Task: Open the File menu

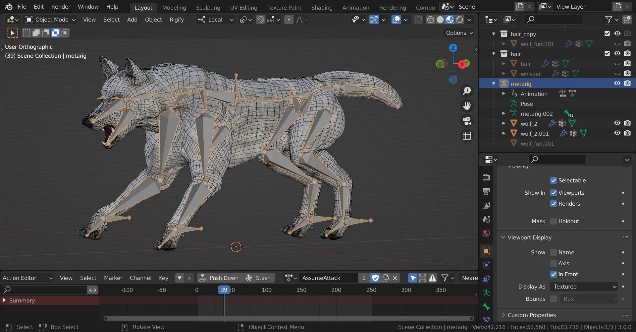Action: click(x=22, y=7)
